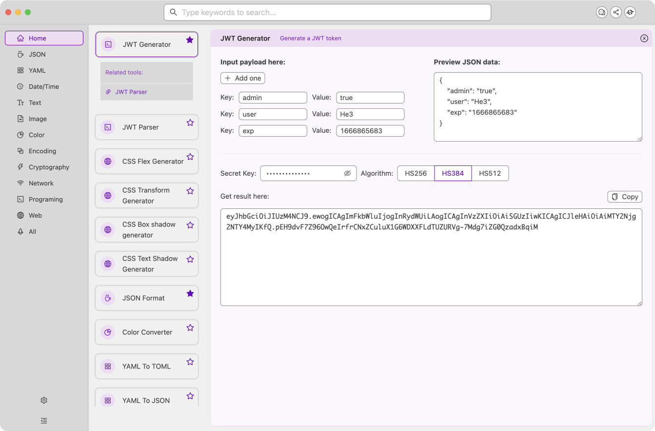
Task: Click the share icon in title bar
Action: 616,13
